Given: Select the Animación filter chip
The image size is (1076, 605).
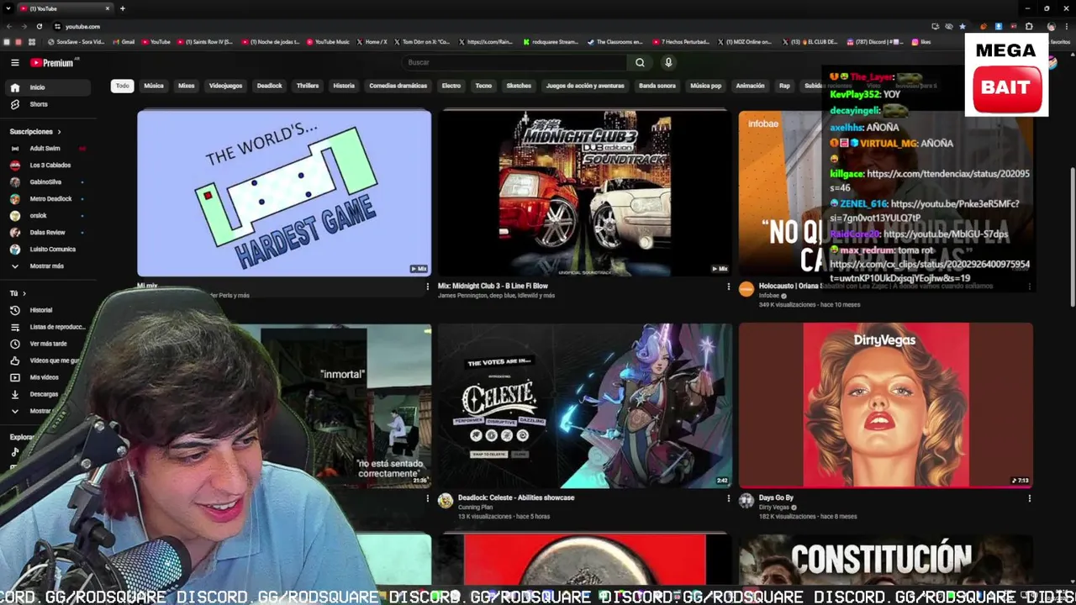Looking at the screenshot, I should tap(750, 86).
